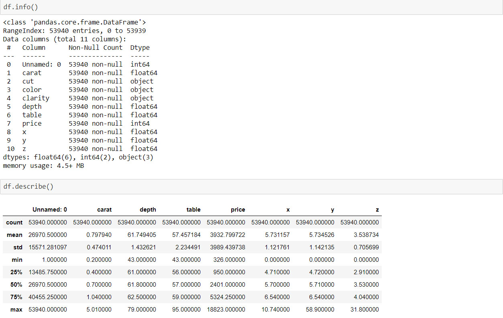Viewport: 503px width, 318px height.
Task: Click the max table value 95.000000
Action: 186,309
